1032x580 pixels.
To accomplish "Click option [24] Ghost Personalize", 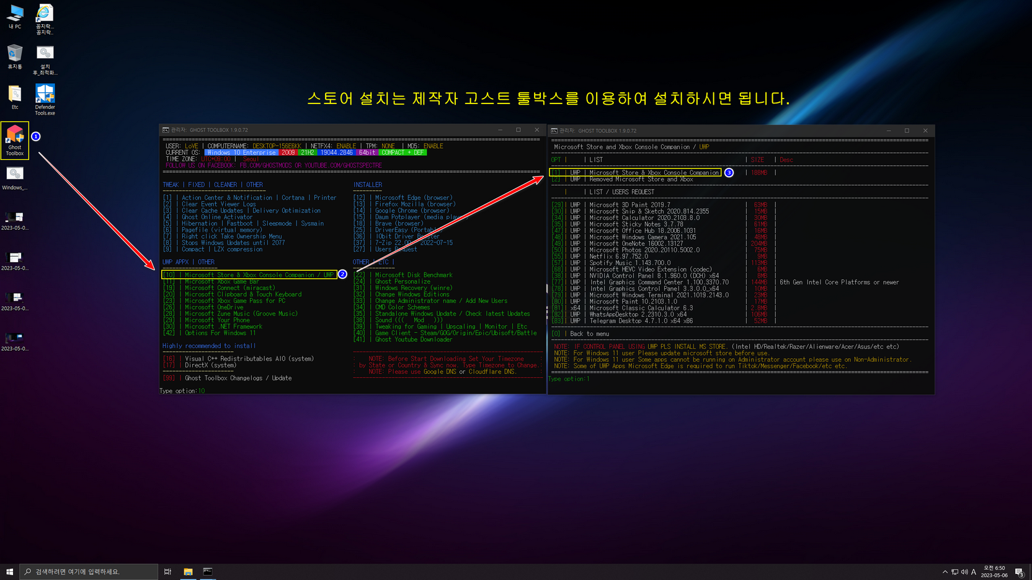I will [391, 281].
